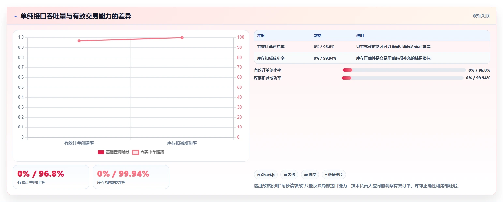Click the x-axis label 有效订单创建率
Viewport: 503px width, 202px height.
point(79,143)
